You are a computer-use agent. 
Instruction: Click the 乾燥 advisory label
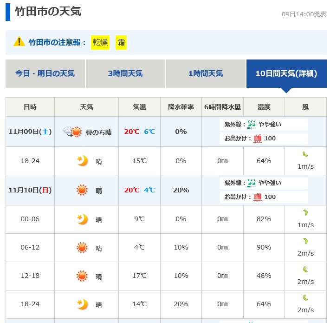pos(100,42)
